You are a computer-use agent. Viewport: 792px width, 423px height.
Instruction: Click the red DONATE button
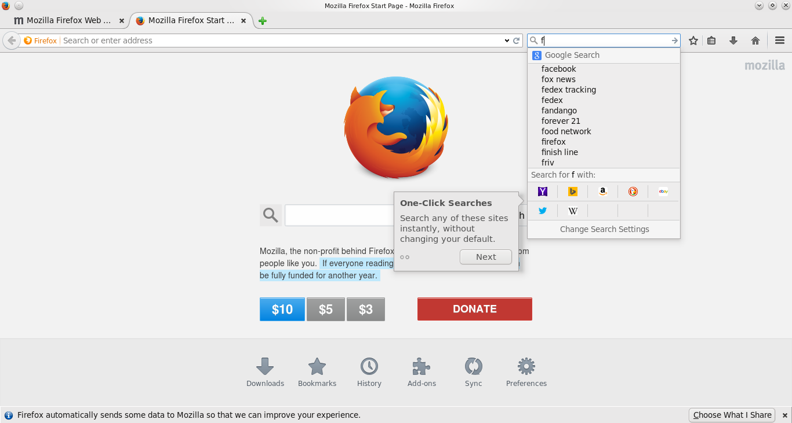(x=475, y=309)
